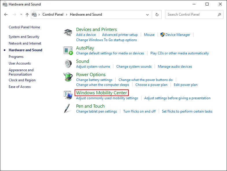
Task: Click the Forward navigation arrow
Action: point(14,14)
